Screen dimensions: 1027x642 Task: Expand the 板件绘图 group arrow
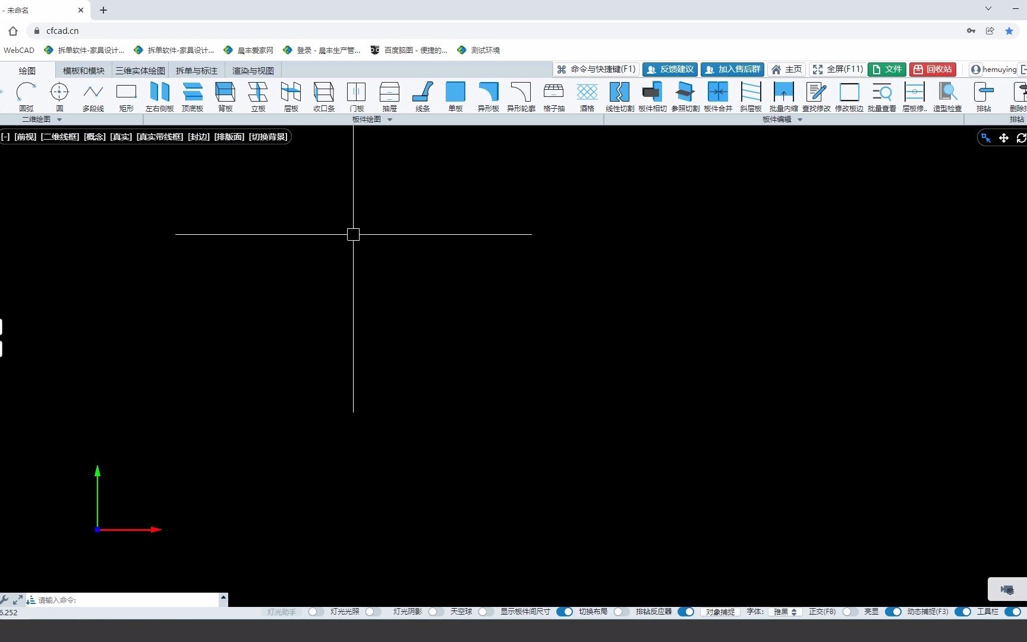390,119
